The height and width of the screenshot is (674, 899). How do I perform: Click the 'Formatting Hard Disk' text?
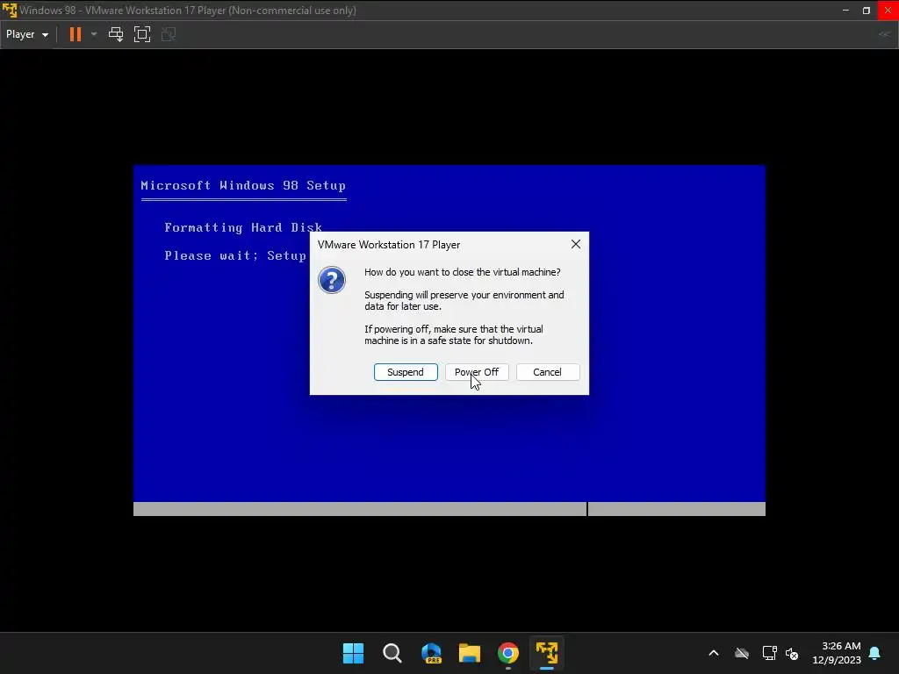tap(243, 227)
